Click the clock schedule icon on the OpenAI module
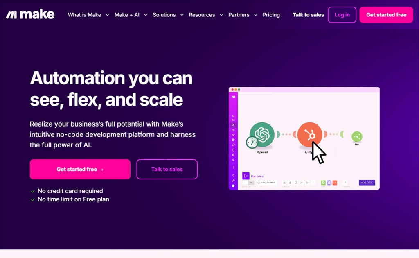Image resolution: width=419 pixels, height=258 pixels. point(252,143)
